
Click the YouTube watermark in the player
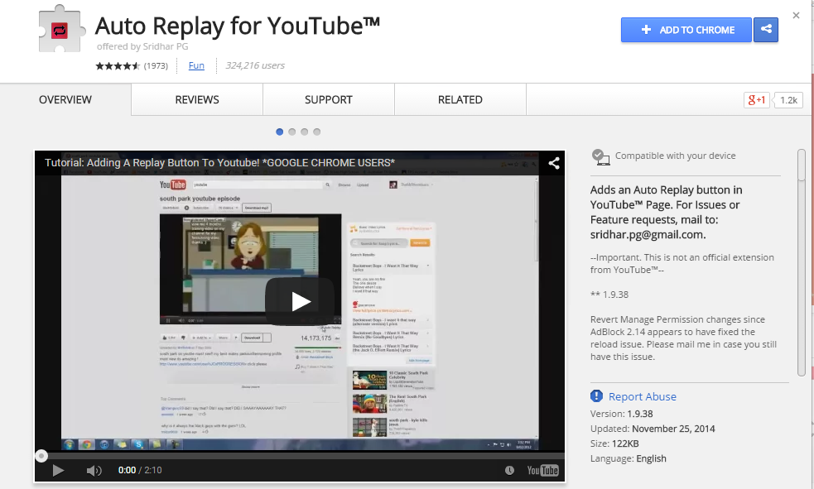pos(542,470)
